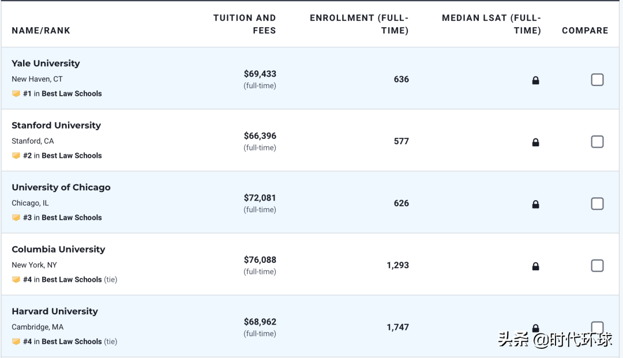Click lock icon in University of Chicago row

(535, 204)
